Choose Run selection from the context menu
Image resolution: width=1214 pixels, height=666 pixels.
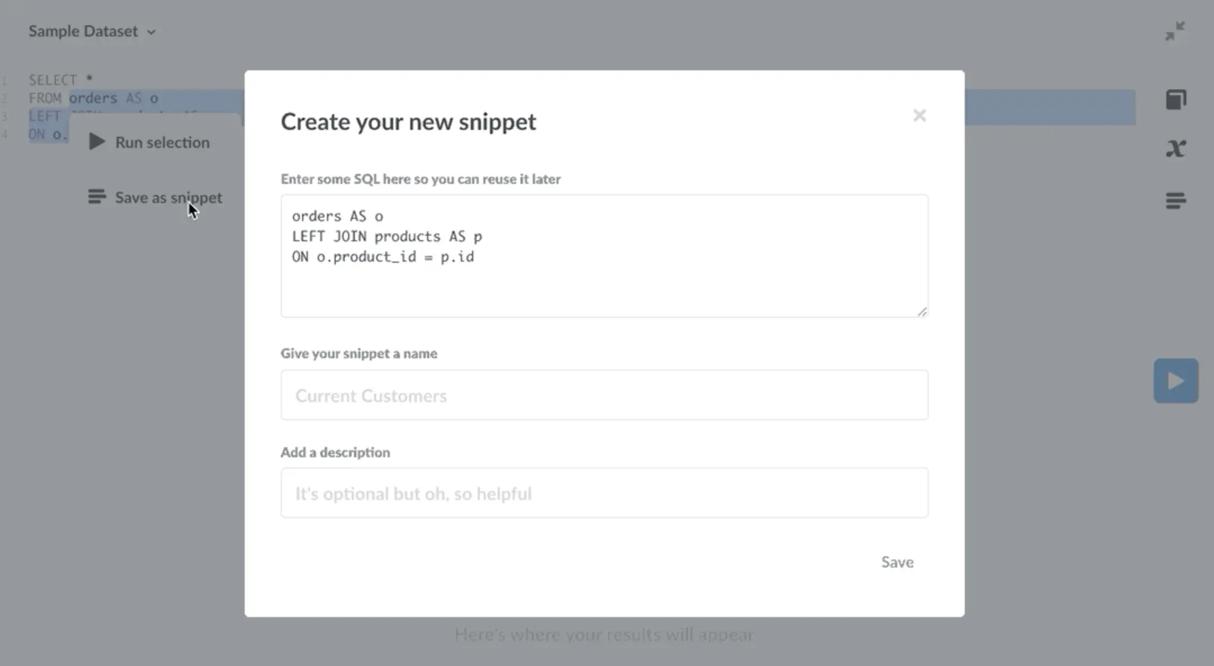point(162,142)
